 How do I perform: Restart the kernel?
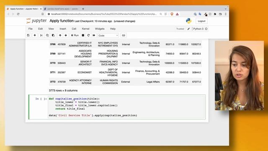[x=88, y=35]
